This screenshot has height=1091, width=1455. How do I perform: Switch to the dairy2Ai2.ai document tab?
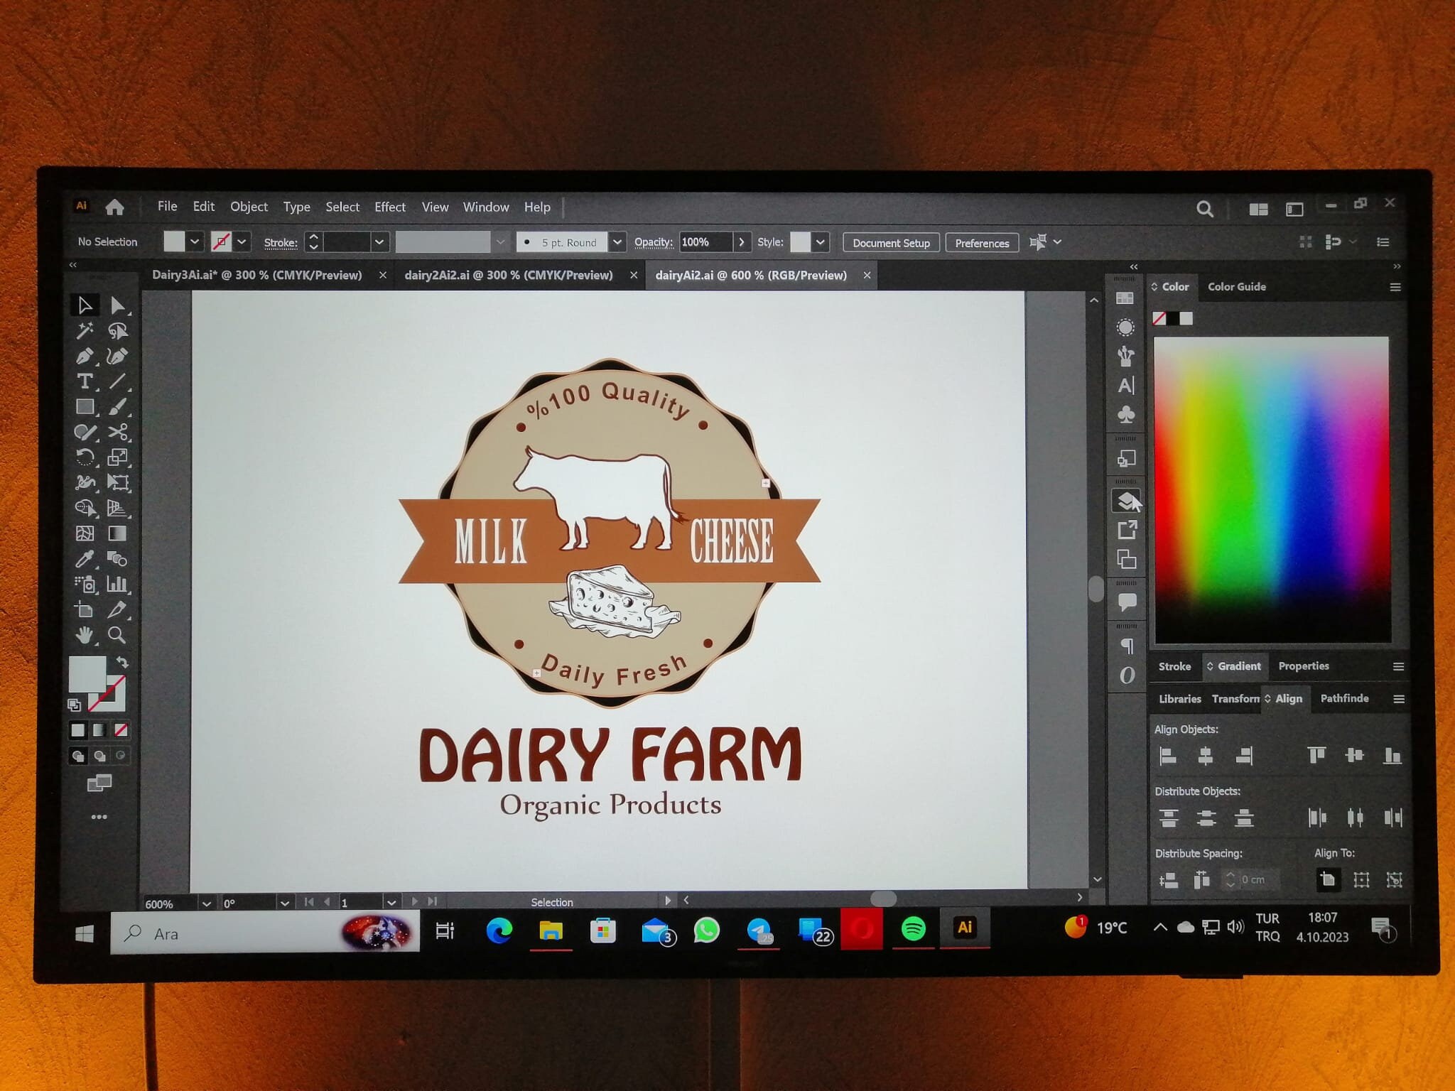(509, 275)
